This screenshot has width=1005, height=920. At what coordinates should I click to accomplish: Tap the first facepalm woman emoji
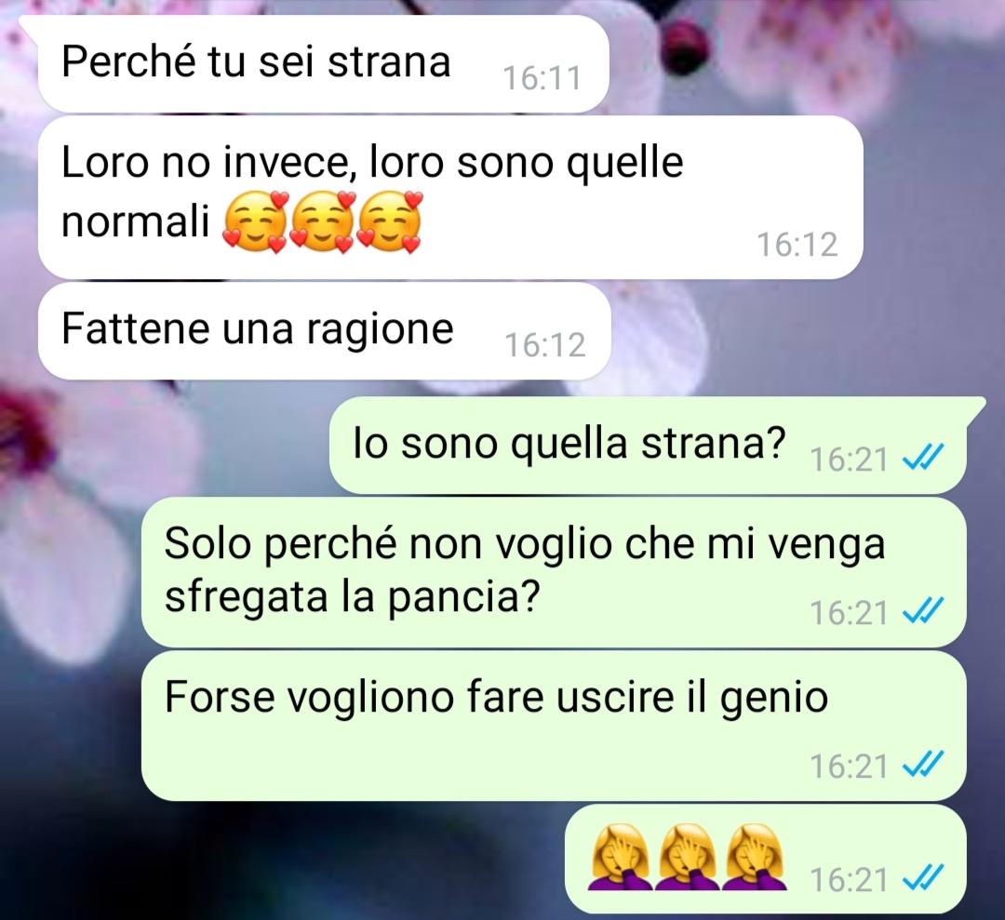[x=619, y=858]
